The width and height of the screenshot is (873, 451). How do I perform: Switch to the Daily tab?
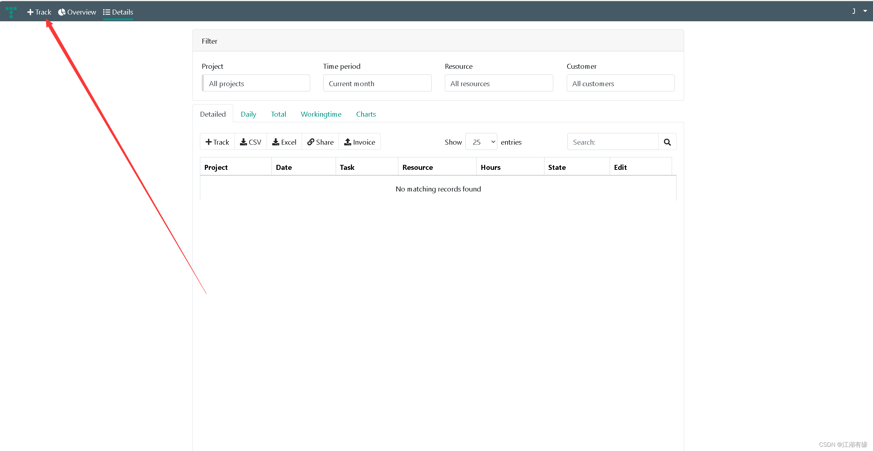click(x=248, y=114)
